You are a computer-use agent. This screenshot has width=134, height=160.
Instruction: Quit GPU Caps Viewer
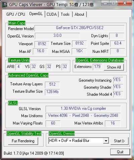coord(120,152)
